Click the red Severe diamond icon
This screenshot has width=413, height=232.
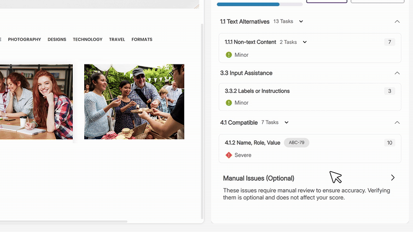click(229, 155)
